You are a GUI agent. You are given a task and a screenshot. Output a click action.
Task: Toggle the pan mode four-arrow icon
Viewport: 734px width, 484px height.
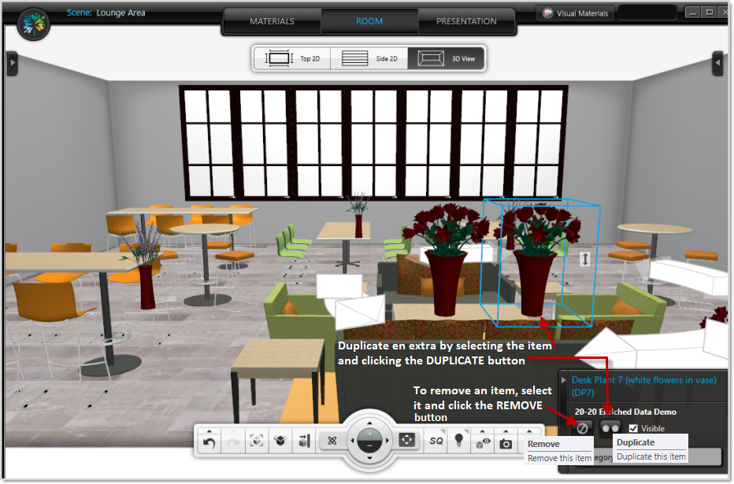(406, 440)
